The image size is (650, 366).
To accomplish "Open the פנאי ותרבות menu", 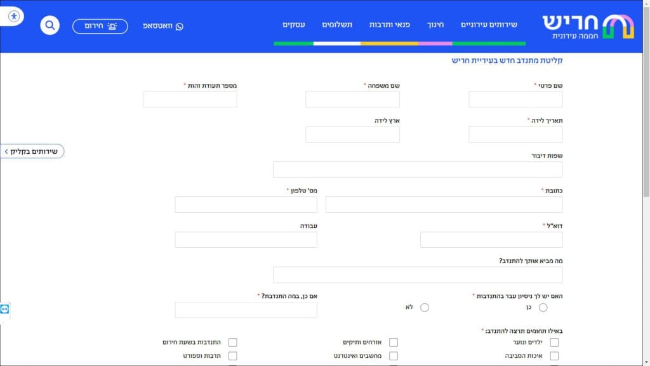I will [x=390, y=25].
